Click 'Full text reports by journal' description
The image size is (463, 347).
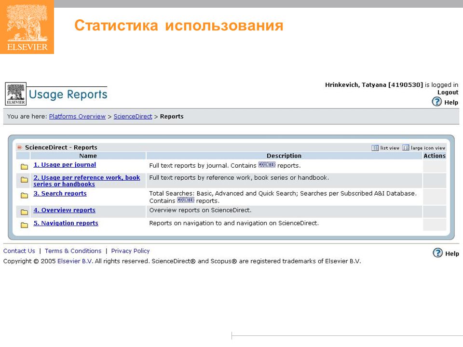click(225, 165)
